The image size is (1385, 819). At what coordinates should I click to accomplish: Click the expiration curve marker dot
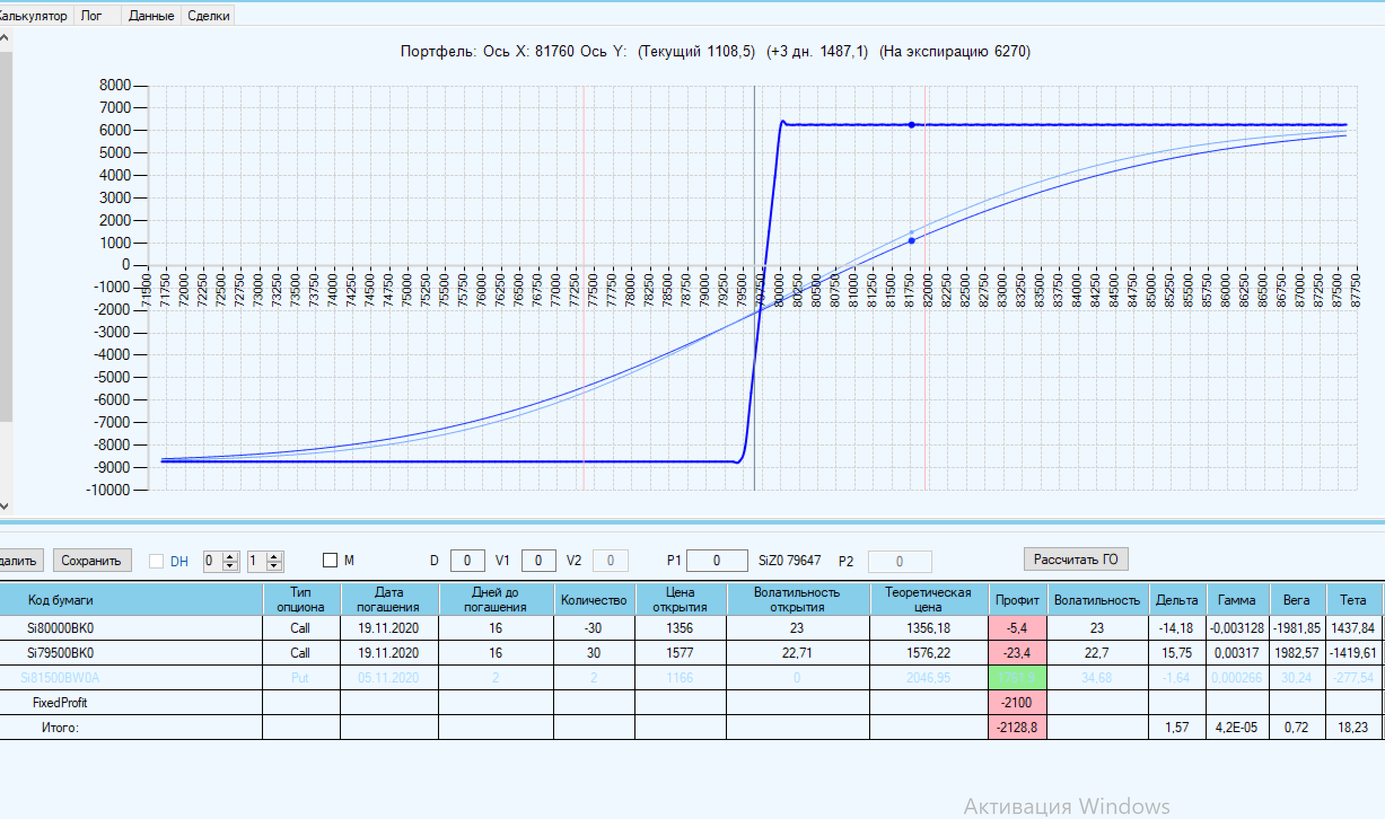[911, 125]
